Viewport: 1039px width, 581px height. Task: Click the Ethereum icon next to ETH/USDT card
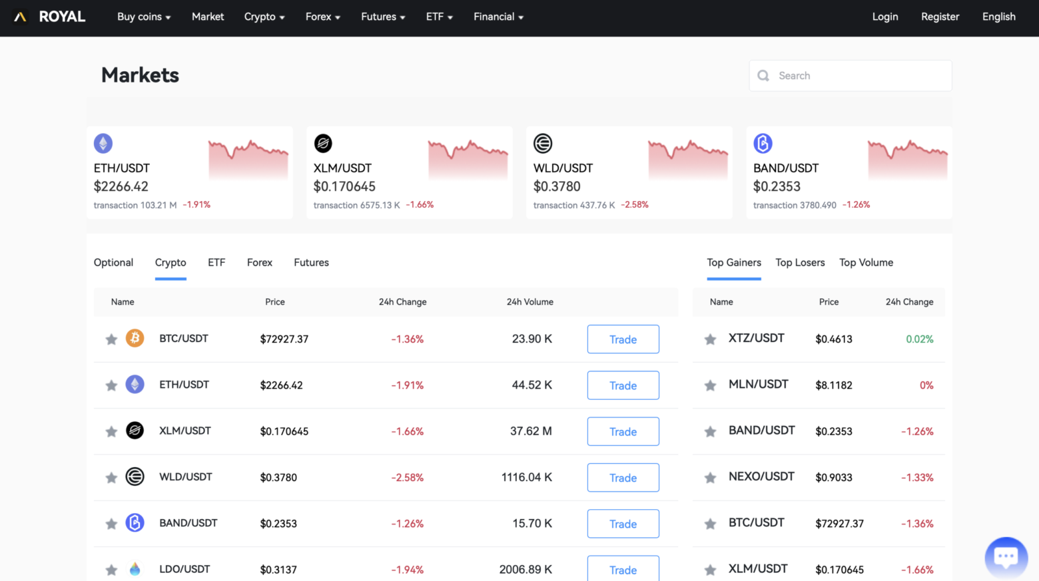pyautogui.click(x=103, y=143)
